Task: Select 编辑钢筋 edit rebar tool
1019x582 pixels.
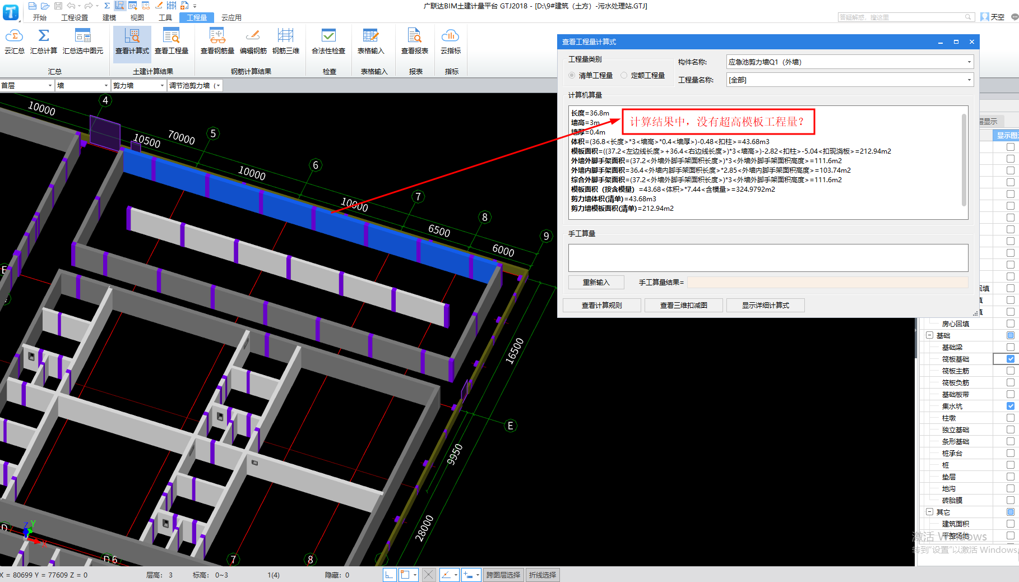Action: pyautogui.click(x=253, y=41)
